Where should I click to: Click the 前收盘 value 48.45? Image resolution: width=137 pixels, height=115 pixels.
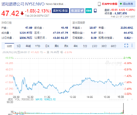[65, 28]
